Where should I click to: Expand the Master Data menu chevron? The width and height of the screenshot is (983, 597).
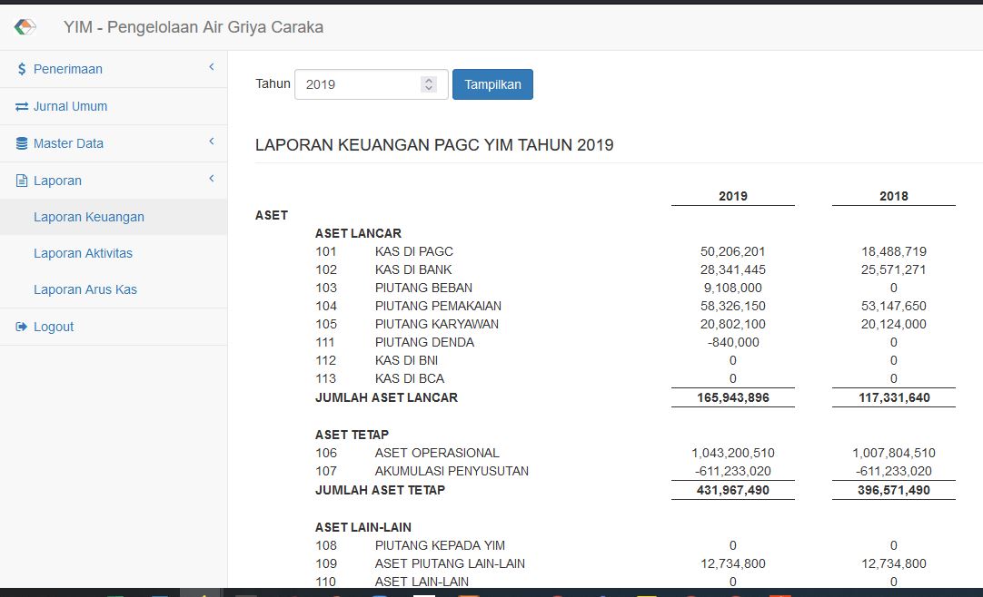(211, 142)
